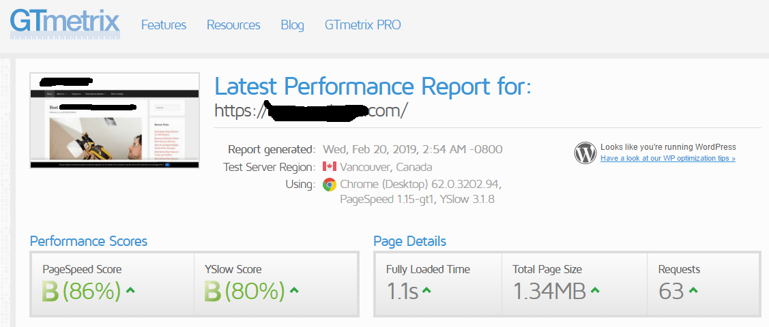Click the arrow beside Fully Loaded Time 1.1s
The height and width of the screenshot is (327, 769).
click(x=426, y=290)
